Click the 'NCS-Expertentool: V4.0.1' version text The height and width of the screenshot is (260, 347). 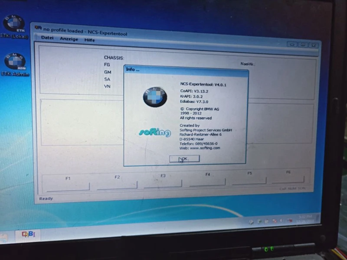point(203,84)
